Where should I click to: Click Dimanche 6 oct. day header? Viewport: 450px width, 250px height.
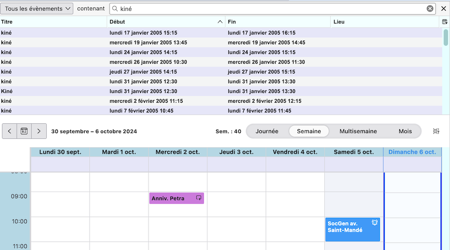pyautogui.click(x=412, y=152)
